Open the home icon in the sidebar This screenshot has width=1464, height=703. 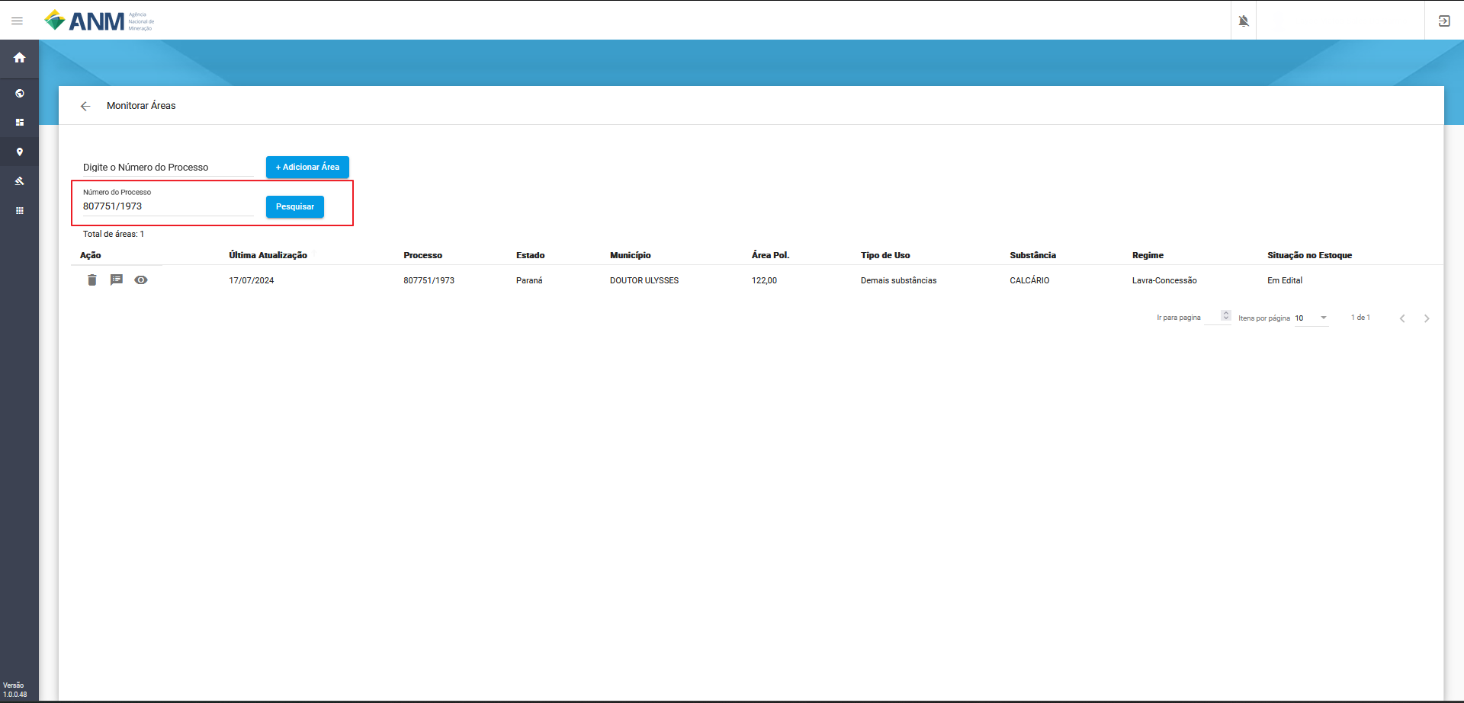click(19, 58)
